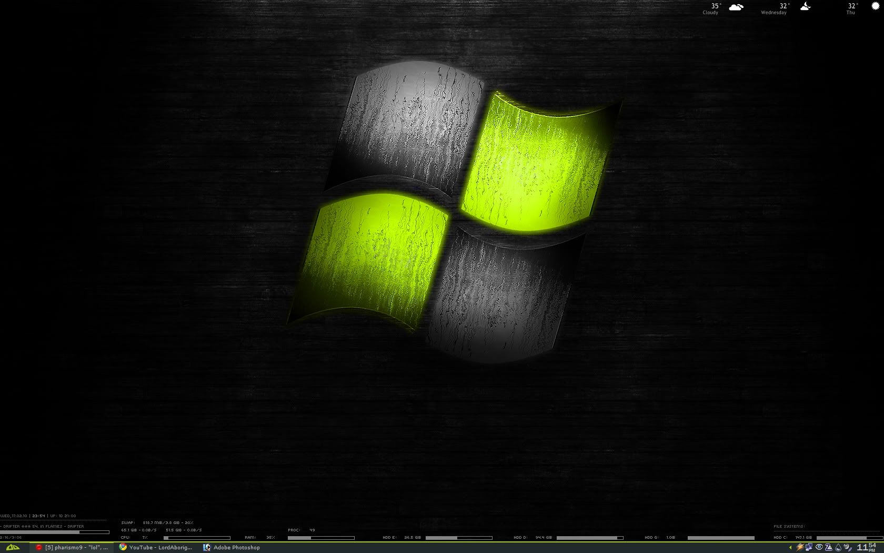The image size is (884, 553).
Task: Click the HDD G usage bar
Action: [x=721, y=538]
